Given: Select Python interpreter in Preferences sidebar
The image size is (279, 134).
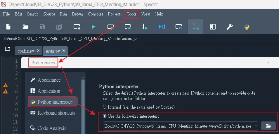Looking at the screenshot, I should coord(53,102).
